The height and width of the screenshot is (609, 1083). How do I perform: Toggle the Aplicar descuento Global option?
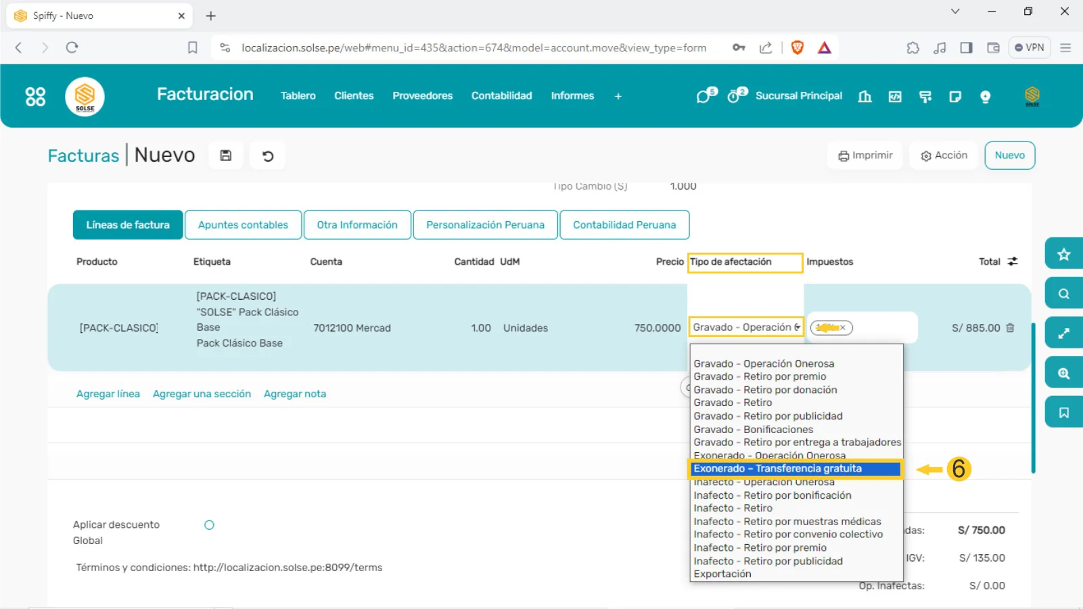pyautogui.click(x=209, y=525)
